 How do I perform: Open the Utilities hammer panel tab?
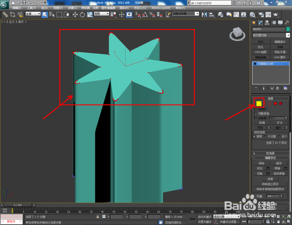coord(287,22)
